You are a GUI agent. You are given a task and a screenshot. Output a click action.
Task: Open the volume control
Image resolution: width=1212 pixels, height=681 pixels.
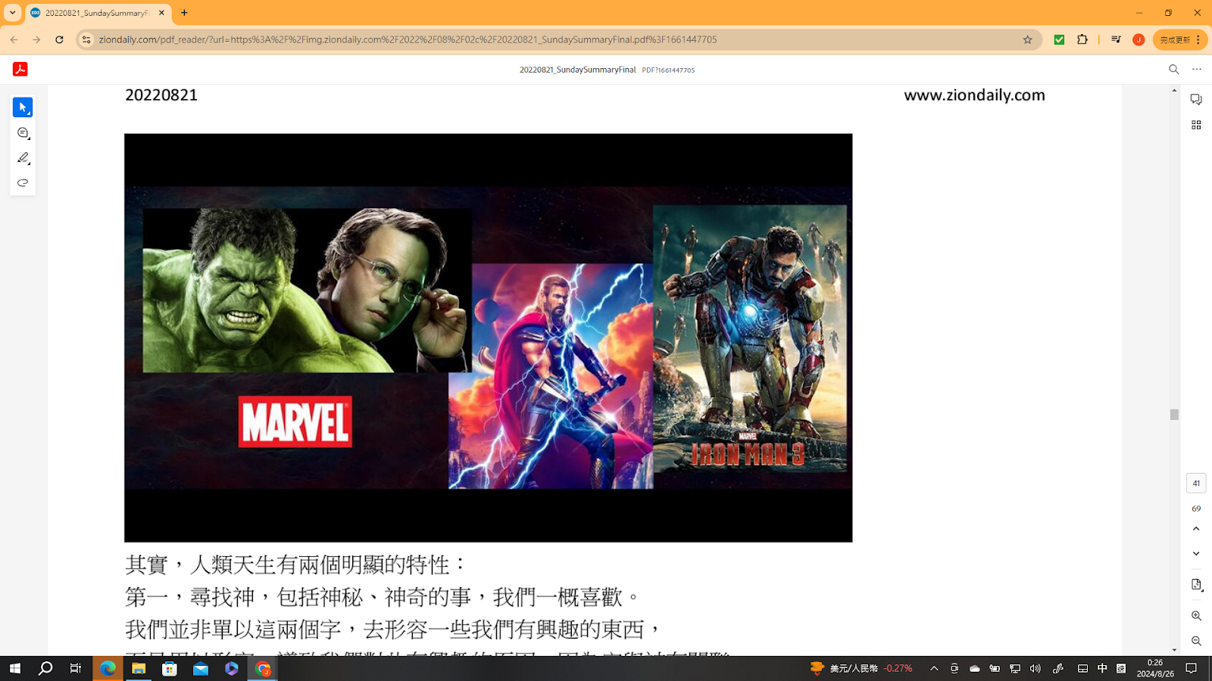[1036, 668]
